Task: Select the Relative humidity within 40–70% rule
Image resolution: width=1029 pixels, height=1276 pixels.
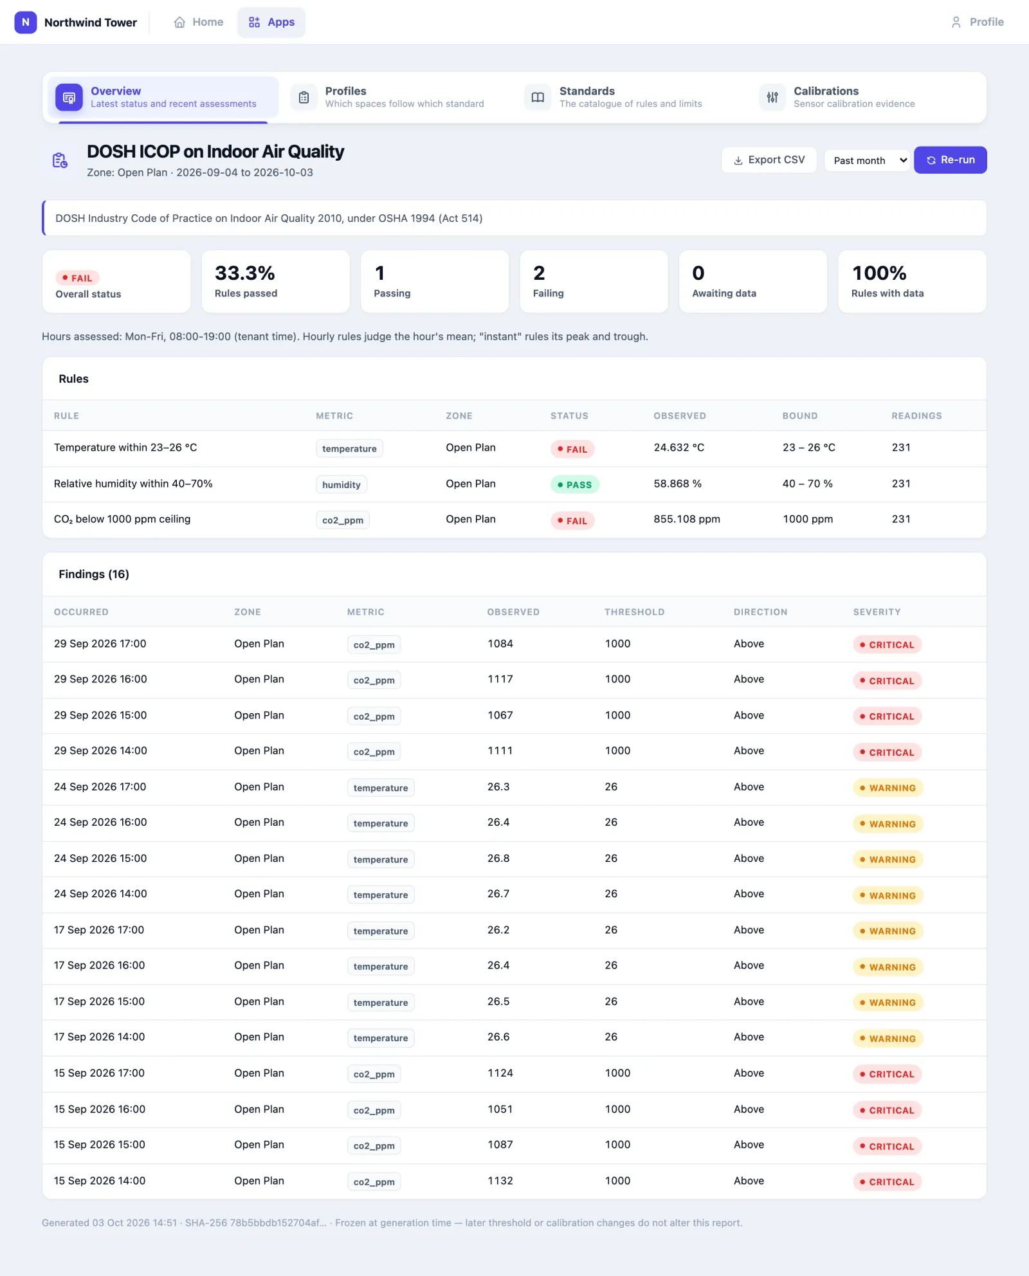Action: tap(514, 484)
